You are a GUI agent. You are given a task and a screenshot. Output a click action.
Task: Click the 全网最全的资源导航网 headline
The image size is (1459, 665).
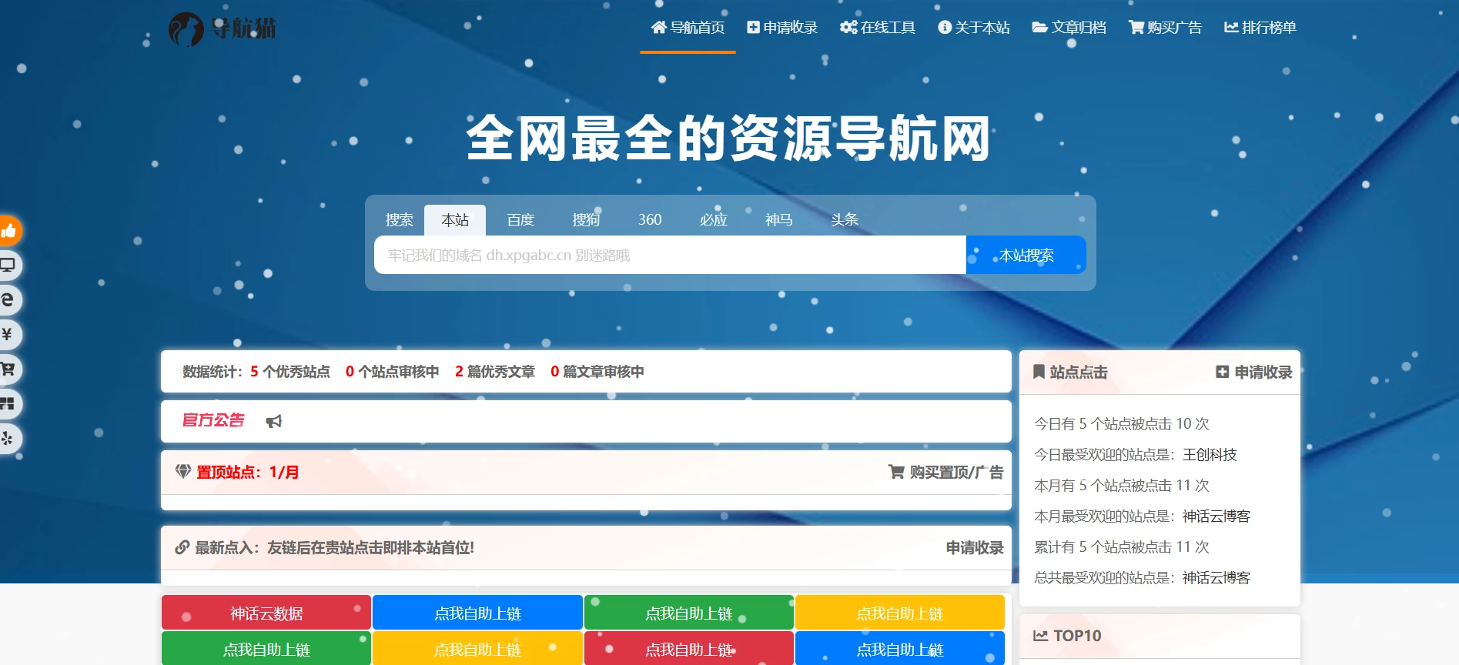728,139
